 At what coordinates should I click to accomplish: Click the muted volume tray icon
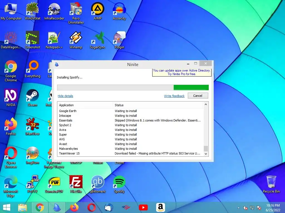(x=245, y=208)
